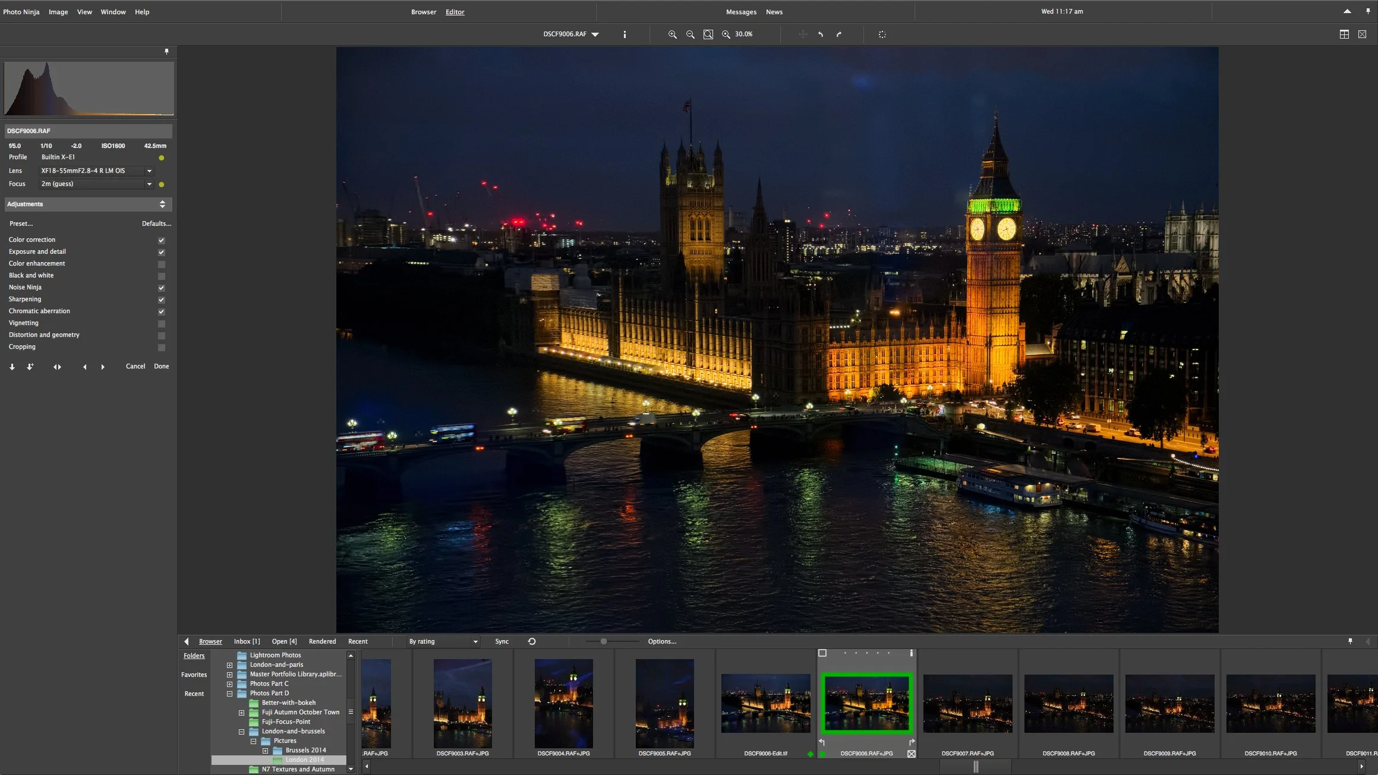
Task: Open the grid view icon at top right
Action: point(1344,34)
